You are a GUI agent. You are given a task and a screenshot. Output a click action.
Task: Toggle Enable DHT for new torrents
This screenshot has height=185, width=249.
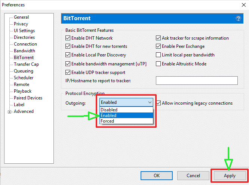(x=68, y=46)
